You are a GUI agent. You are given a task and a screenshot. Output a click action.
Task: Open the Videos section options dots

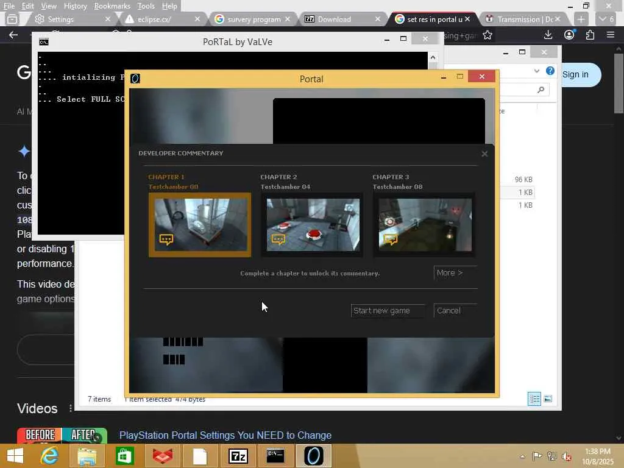[x=71, y=408]
